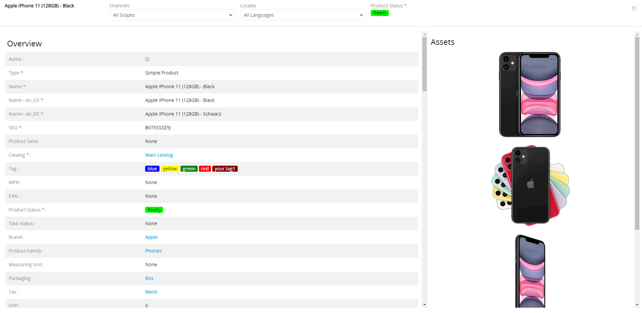This screenshot has height=313, width=642.
Task: Click the 'your tag1' badge
Action: [x=225, y=169]
